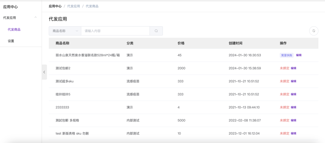This screenshot has height=143, width=325.
Task: Select product name 哇咔哇咔5
Action: 63,94
